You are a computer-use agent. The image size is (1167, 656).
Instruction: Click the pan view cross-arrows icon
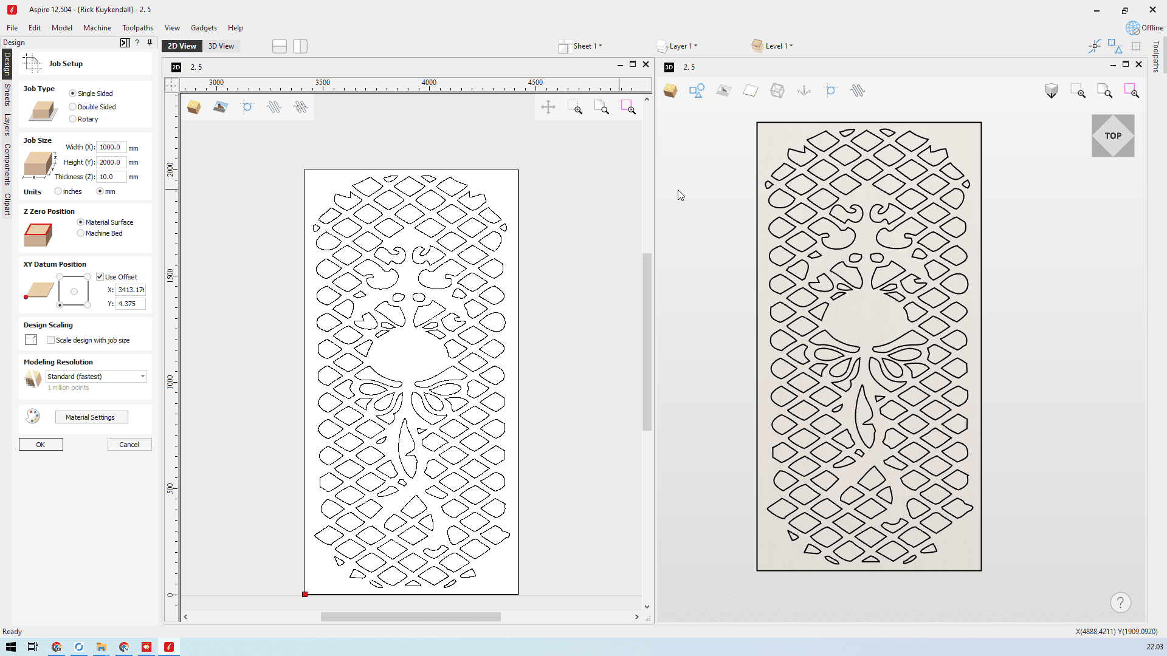[548, 108]
